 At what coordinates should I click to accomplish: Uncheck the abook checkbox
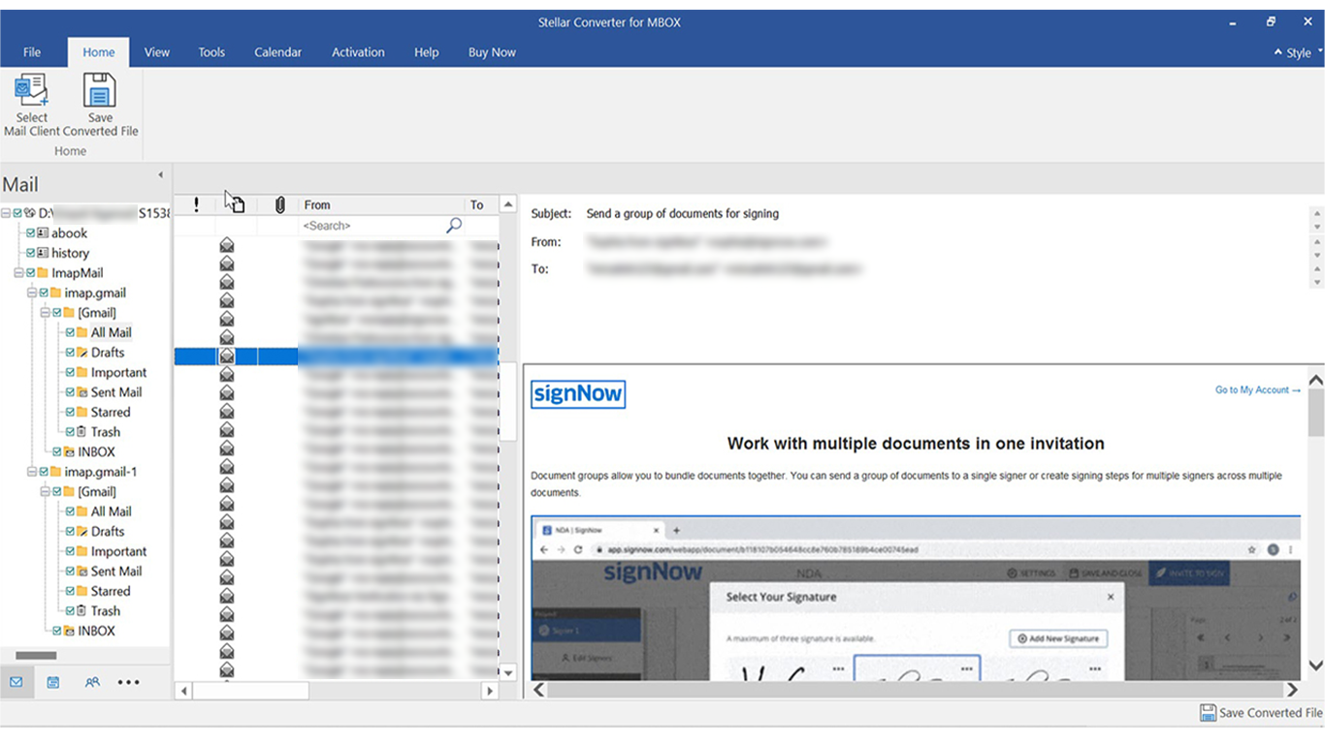[31, 233]
